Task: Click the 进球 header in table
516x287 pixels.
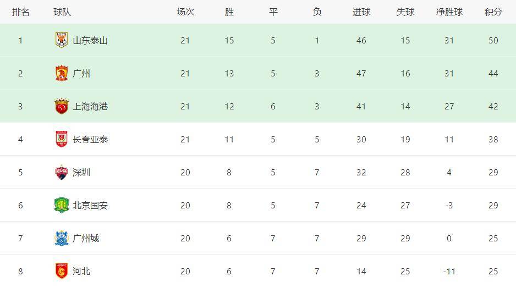Action: tap(361, 12)
